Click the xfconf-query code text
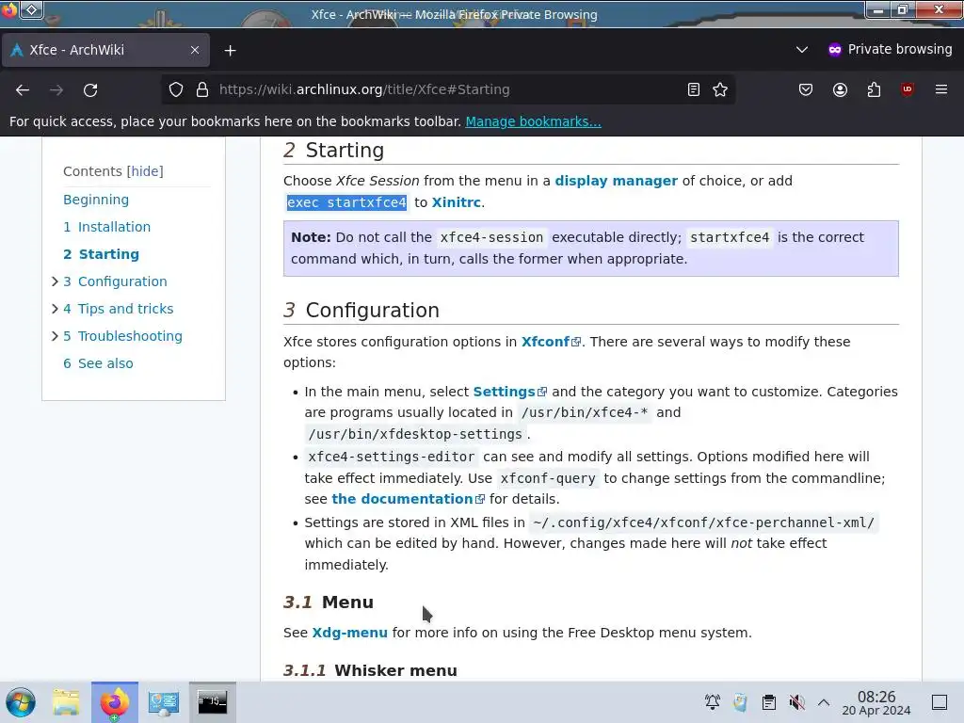Viewport: 964px width, 723px height. [548, 478]
